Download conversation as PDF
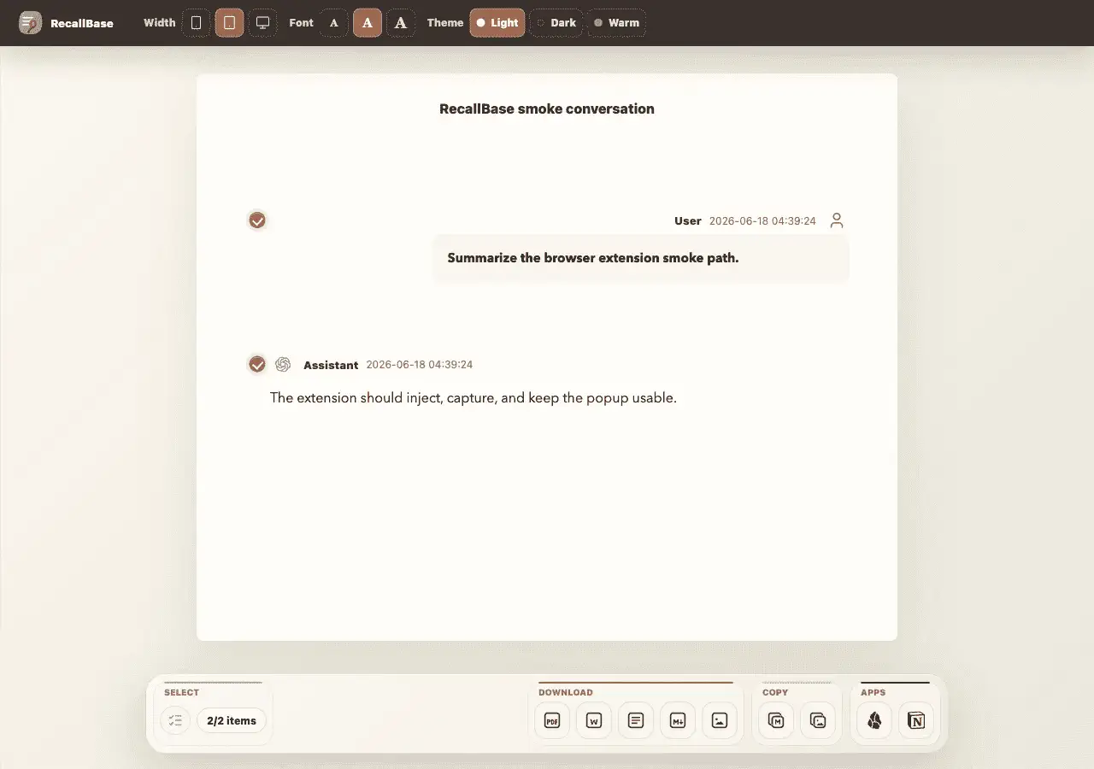This screenshot has width=1094, height=769. (x=552, y=720)
